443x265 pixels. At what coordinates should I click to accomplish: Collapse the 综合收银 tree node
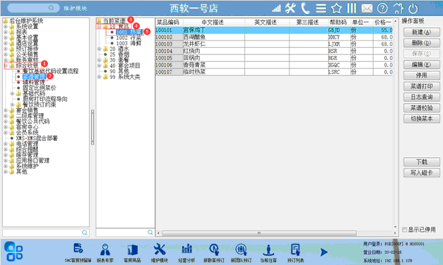pos(5,66)
